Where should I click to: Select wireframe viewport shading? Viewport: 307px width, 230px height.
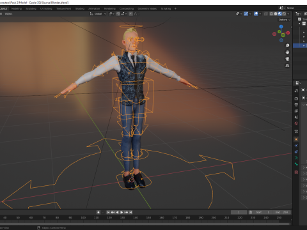[x=271, y=13]
